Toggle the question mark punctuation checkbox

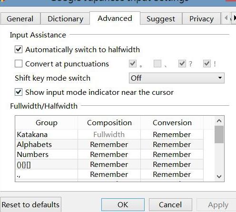(x=182, y=64)
